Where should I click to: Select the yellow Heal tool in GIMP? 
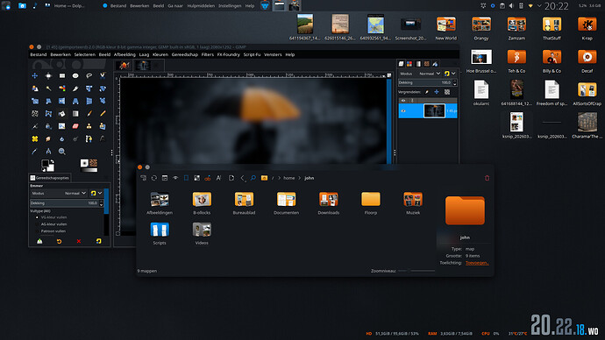(35, 138)
